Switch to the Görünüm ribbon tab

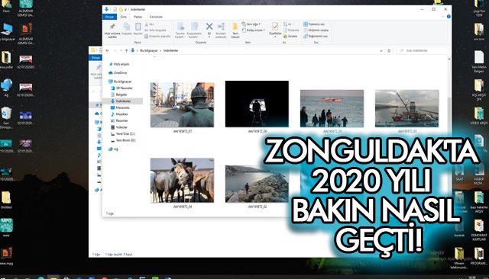coord(156,17)
